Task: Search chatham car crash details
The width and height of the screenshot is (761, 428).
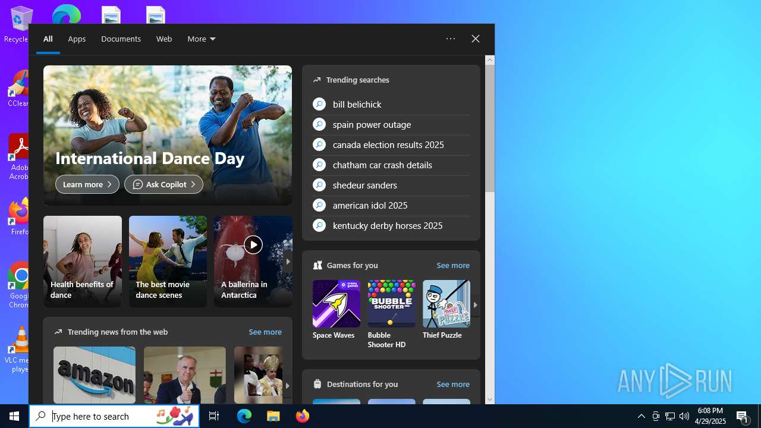Action: click(391, 165)
